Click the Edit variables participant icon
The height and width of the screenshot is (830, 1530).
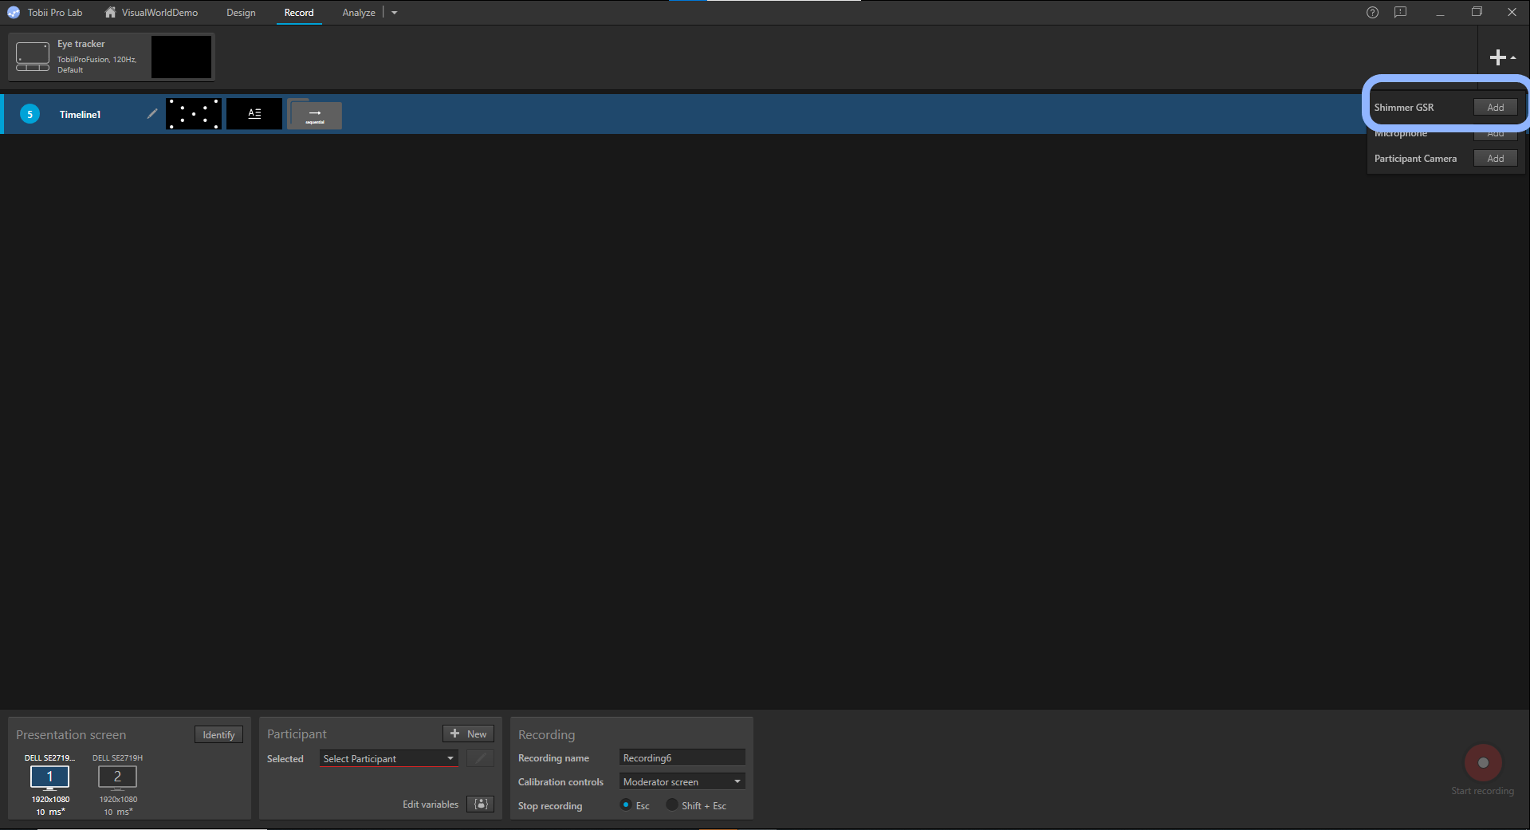[x=480, y=804]
